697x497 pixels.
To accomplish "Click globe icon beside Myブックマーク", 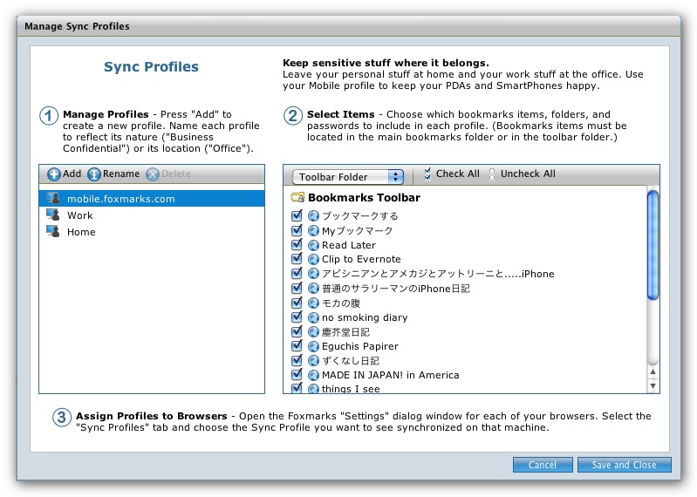I will [x=313, y=230].
